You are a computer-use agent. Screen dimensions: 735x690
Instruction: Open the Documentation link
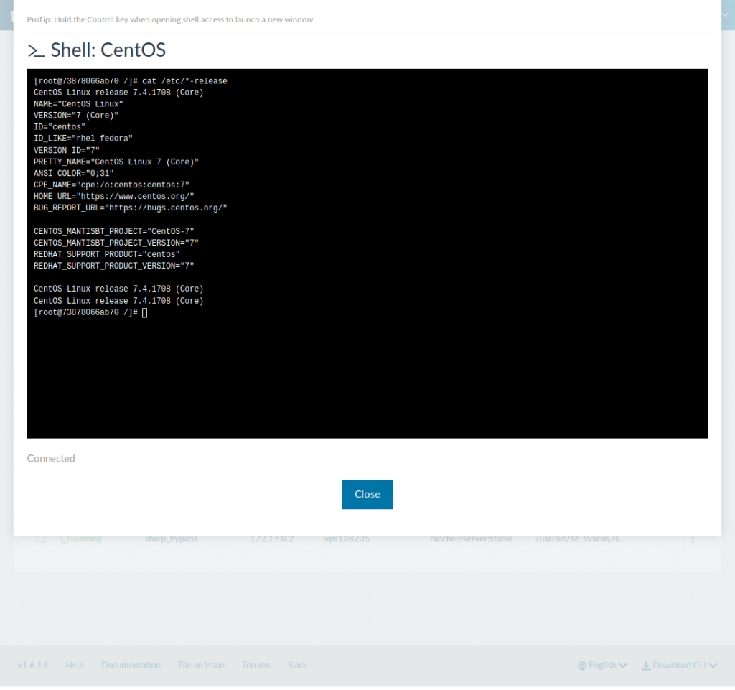[x=131, y=665]
